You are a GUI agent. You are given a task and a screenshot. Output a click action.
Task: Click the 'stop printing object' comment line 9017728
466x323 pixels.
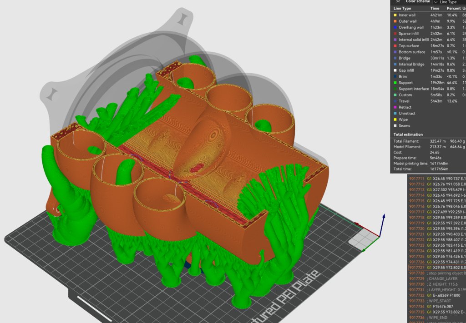coord(437,273)
